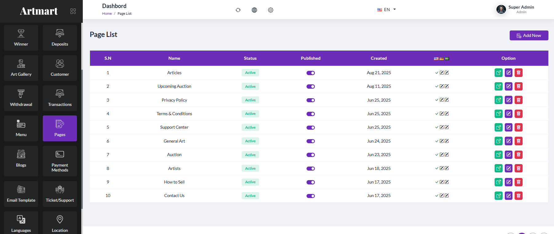The height and width of the screenshot is (234, 554).
Task: Delete the Contact Us page
Action: coord(519,196)
